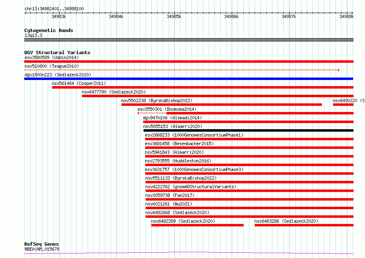Open nsv6482389 (Sedlazeck2020) label
365x258 pixels.
click(x=183, y=221)
